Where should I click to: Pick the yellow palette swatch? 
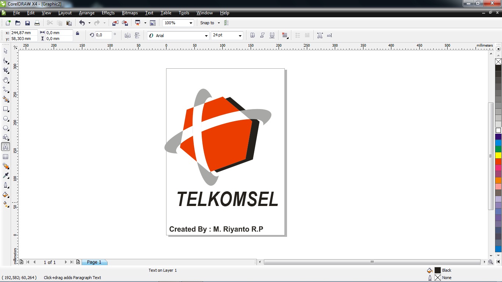(x=498, y=155)
